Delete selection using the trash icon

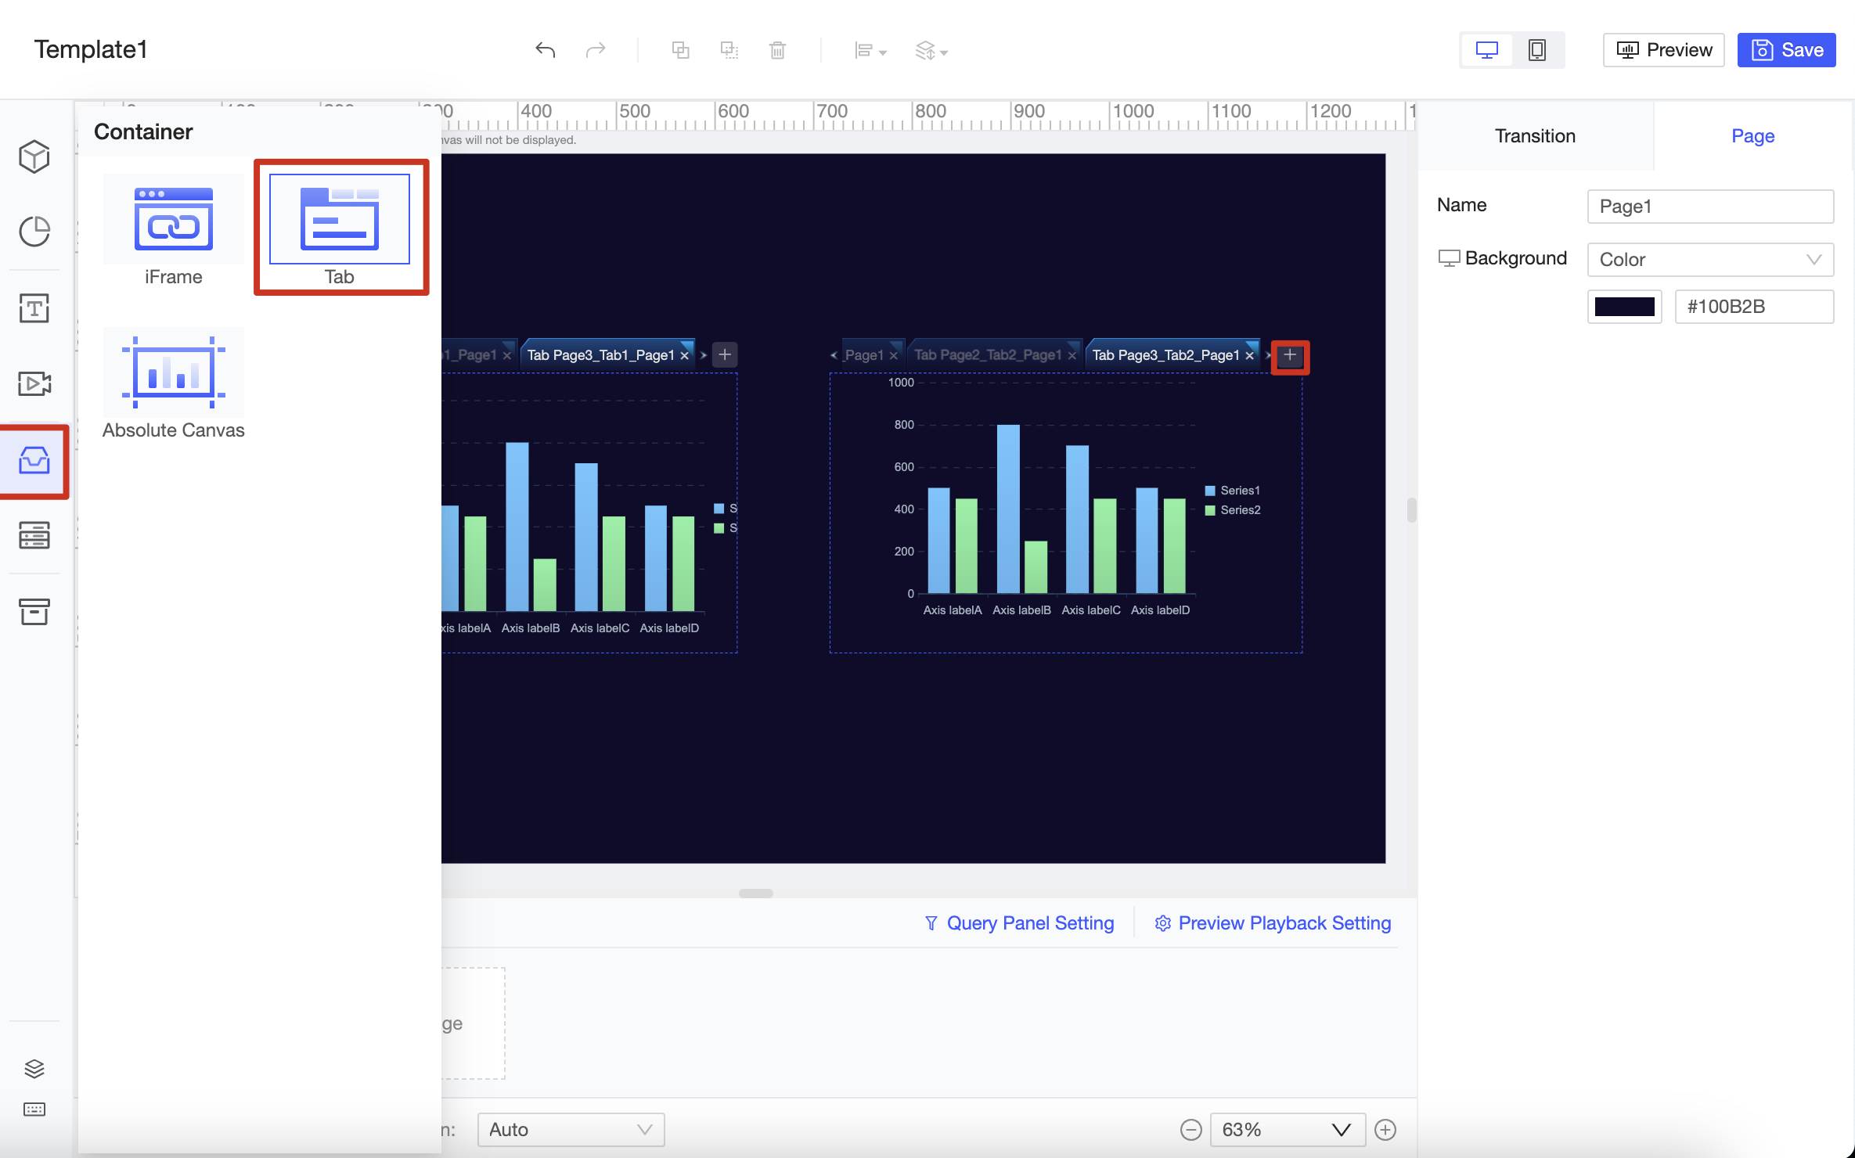(x=777, y=49)
